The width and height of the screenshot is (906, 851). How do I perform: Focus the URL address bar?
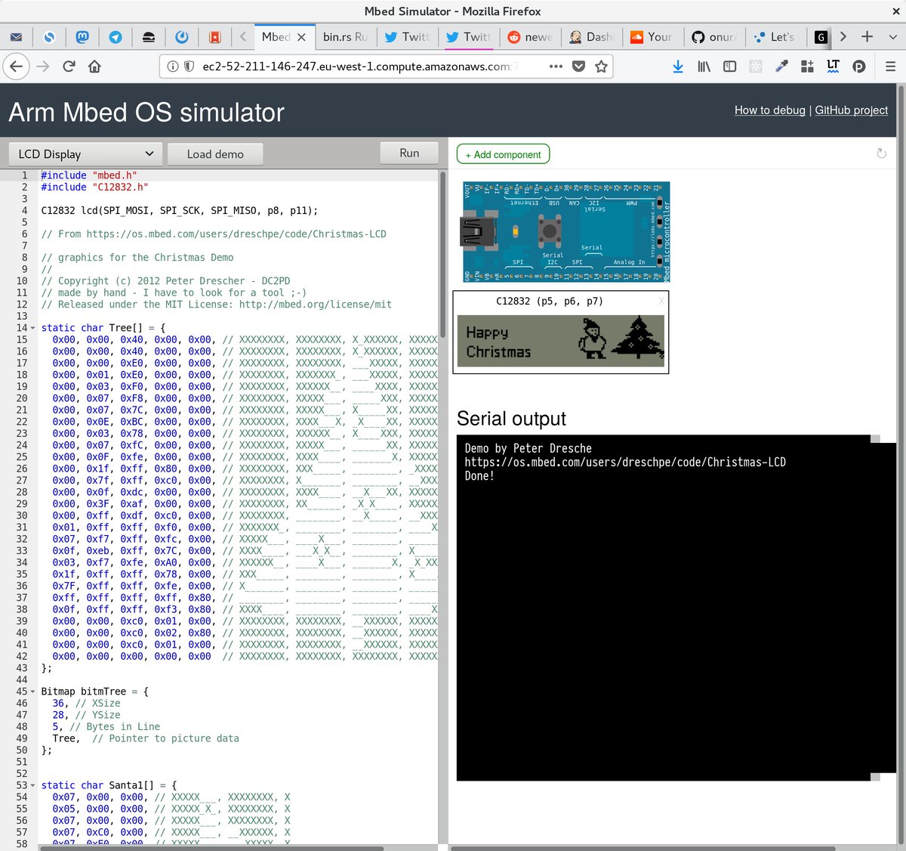coord(361,67)
